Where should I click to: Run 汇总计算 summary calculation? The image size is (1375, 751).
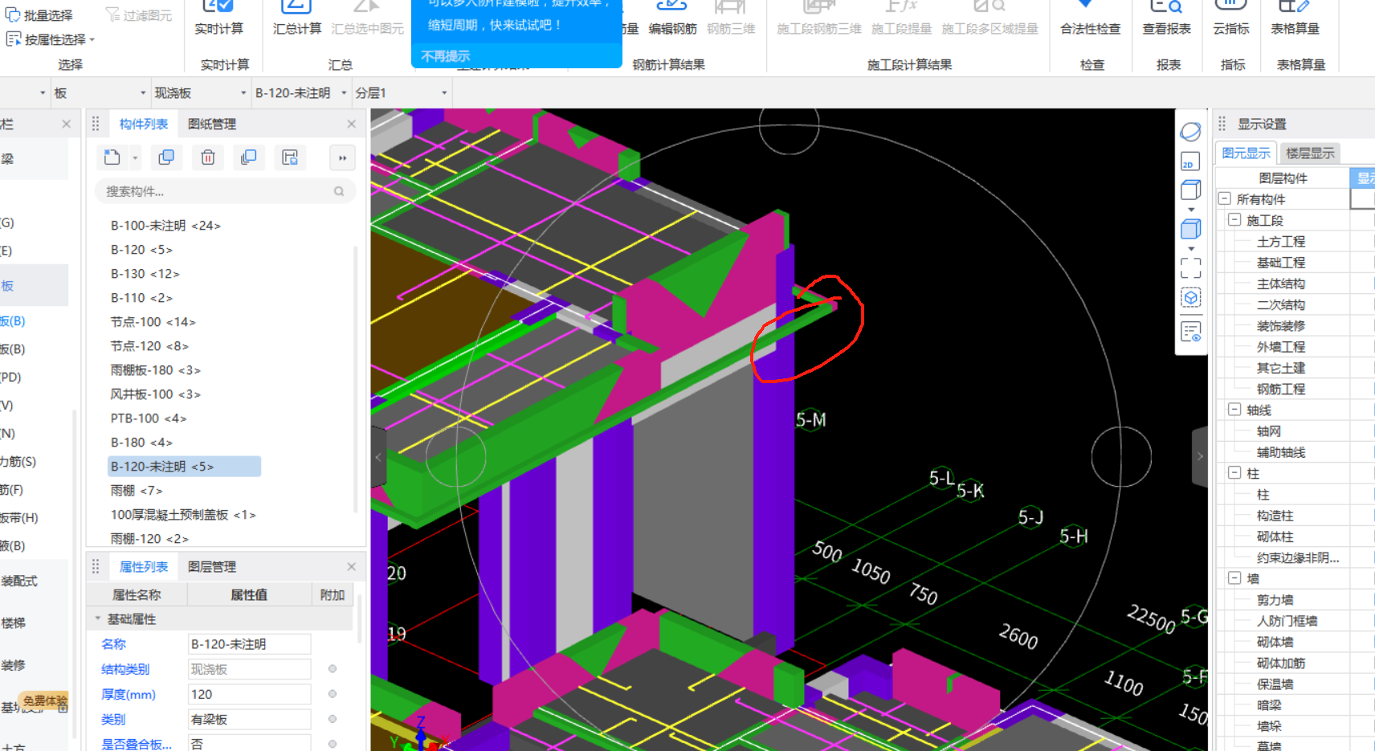coord(296,18)
